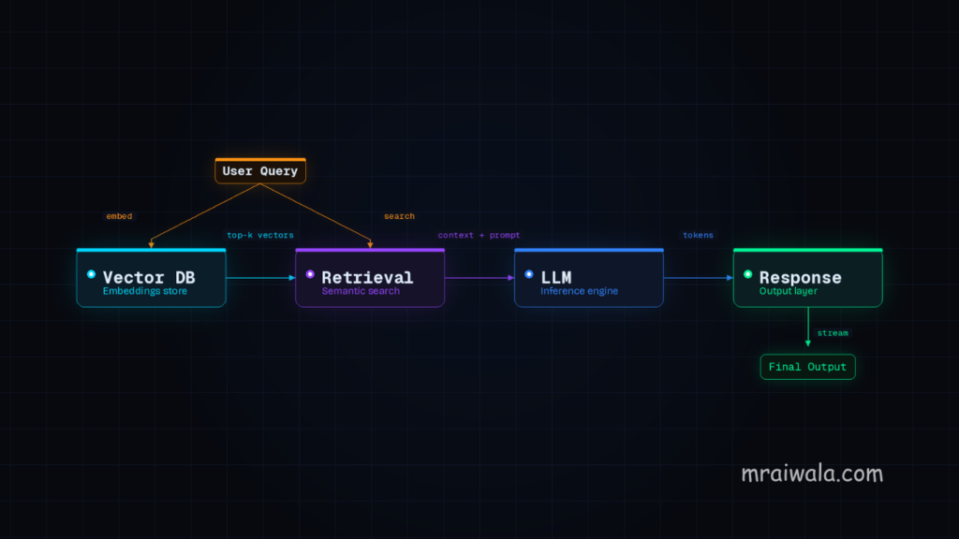This screenshot has width=959, height=539.
Task: Select the orange arrowhead labeled embed
Action: 152,245
